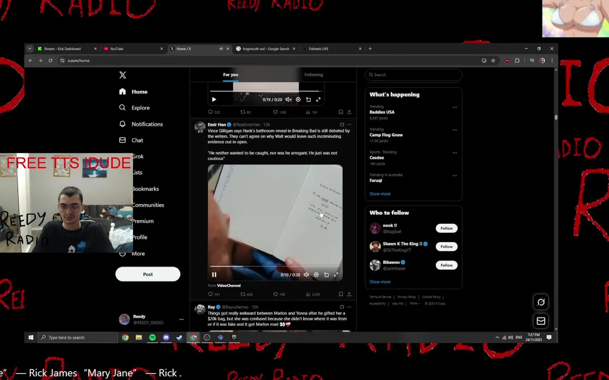609x380 pixels.
Task: Open Chat in the X sidebar
Action: point(131,140)
